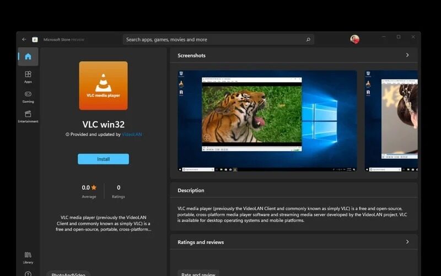
Task: Open the Home section in sidebar
Action: click(28, 57)
